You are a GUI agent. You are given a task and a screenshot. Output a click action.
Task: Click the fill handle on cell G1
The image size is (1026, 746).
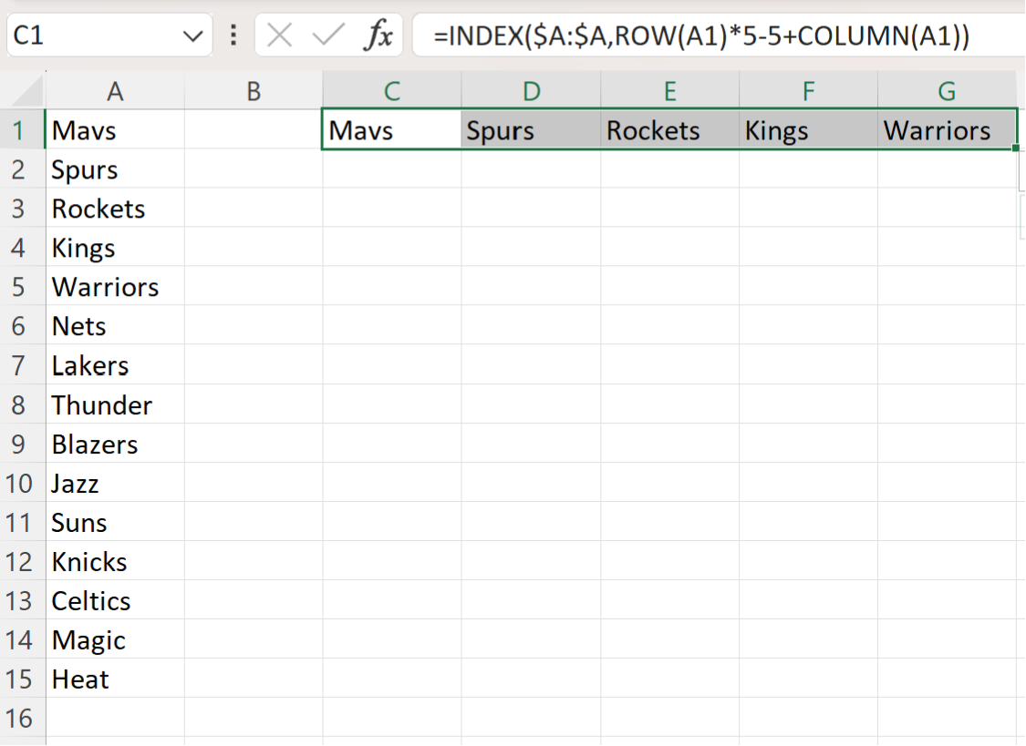tap(1015, 148)
